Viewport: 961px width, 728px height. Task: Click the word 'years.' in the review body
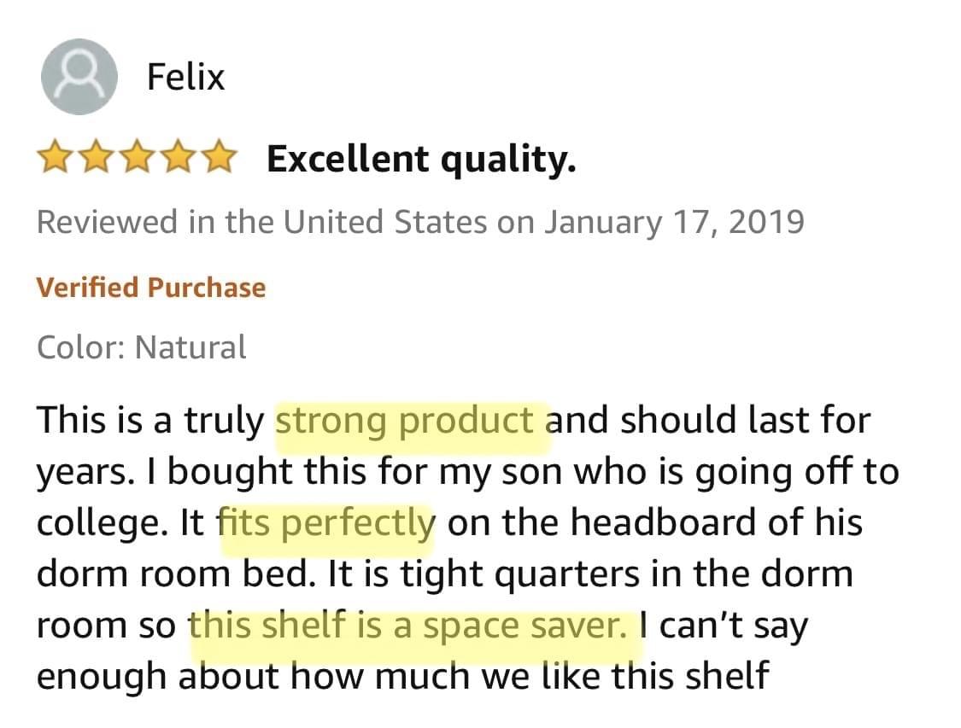(85, 475)
